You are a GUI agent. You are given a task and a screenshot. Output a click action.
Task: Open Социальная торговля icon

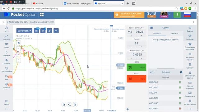pyautogui.click(x=190, y=46)
